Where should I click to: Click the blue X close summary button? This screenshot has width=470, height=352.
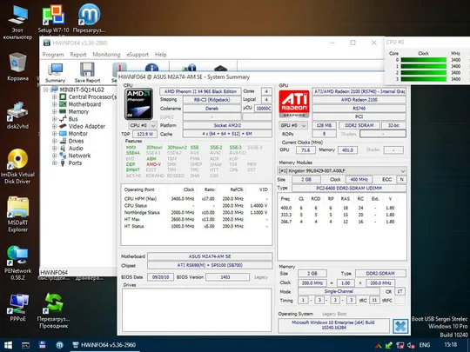[400, 326]
